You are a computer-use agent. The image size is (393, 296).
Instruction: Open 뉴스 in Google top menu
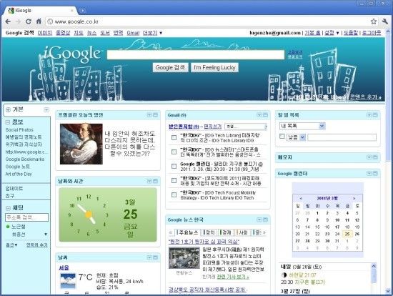(91, 33)
